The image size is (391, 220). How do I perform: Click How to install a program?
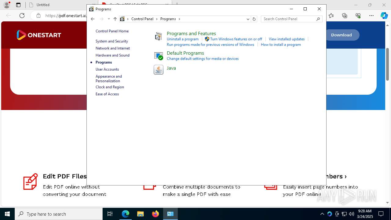pos(281,45)
